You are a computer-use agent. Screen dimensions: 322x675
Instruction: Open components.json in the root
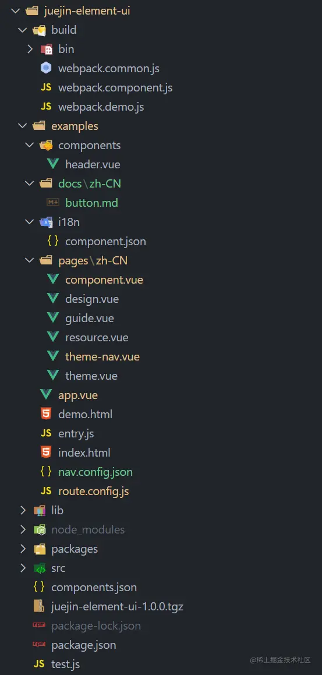click(94, 587)
